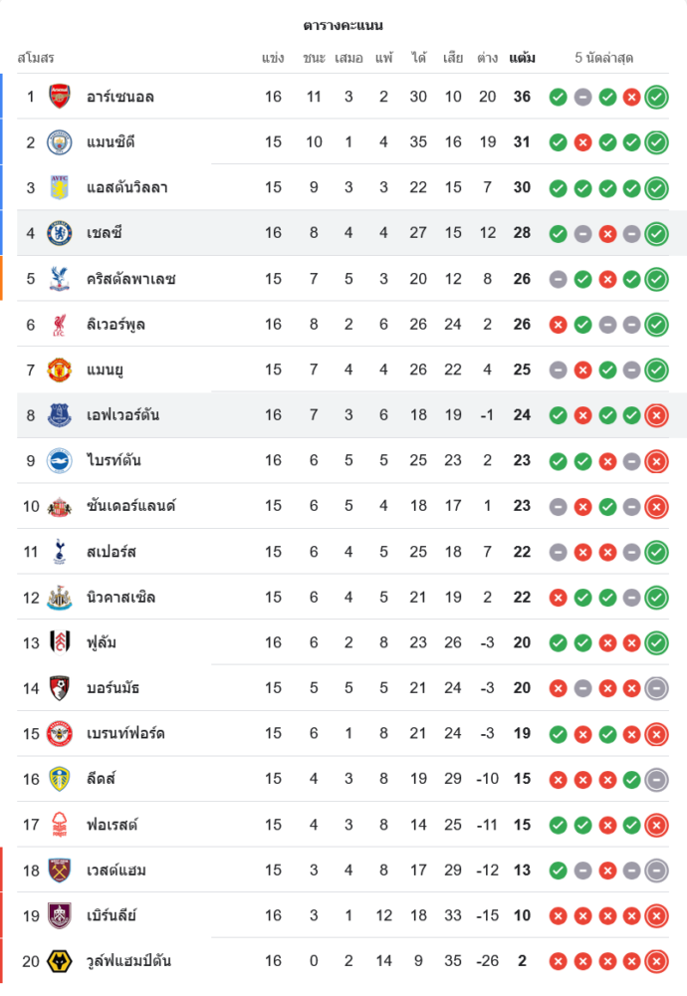
Task: Click the Arsenal club crest
Action: pyautogui.click(x=60, y=97)
